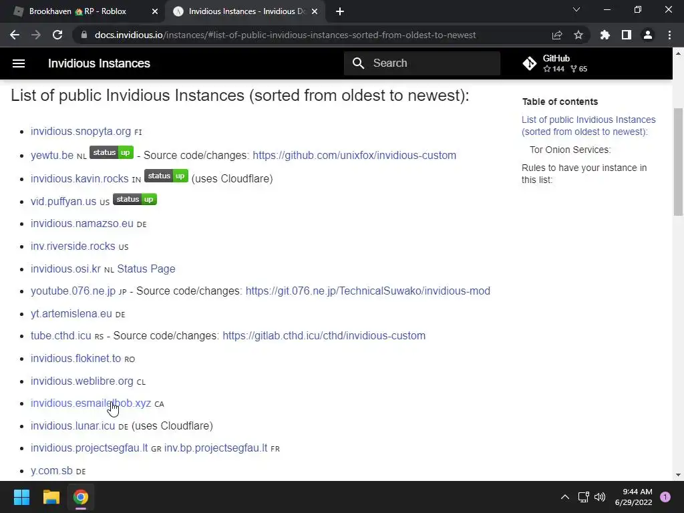The width and height of the screenshot is (684, 513).
Task: Click the search magnifier icon
Action: pyautogui.click(x=358, y=63)
